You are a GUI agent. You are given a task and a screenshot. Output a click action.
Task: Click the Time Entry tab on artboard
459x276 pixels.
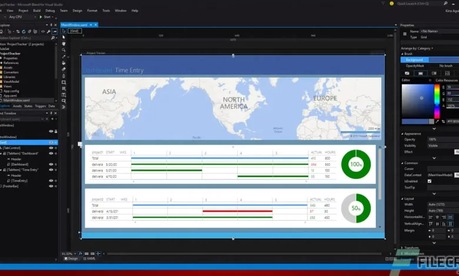(x=129, y=70)
